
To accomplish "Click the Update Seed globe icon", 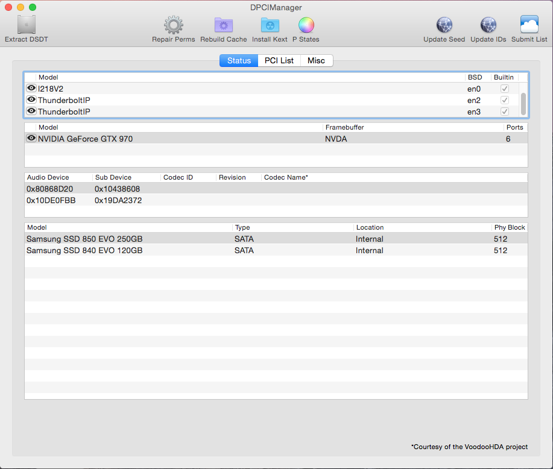I will (x=444, y=25).
